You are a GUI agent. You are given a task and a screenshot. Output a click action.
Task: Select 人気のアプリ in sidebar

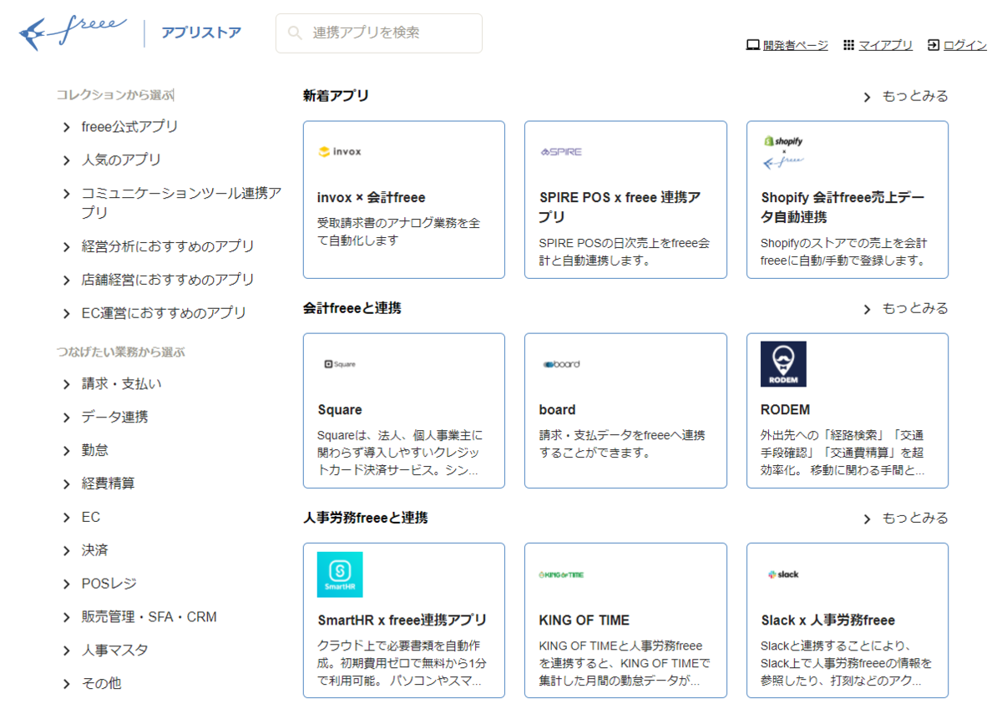(121, 159)
